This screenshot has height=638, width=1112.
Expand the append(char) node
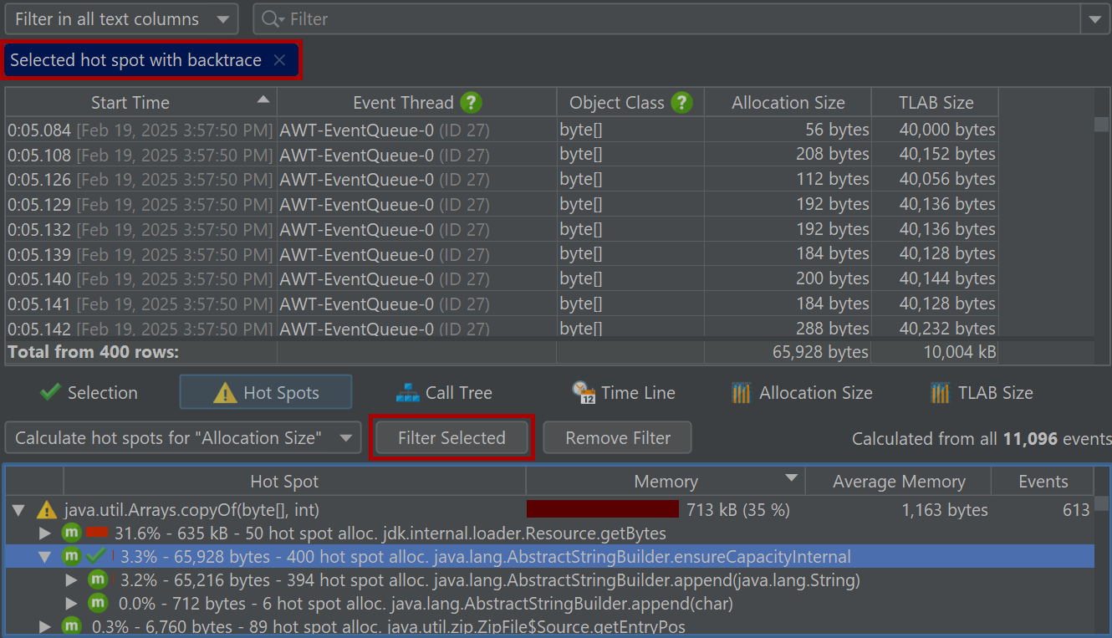(x=73, y=603)
